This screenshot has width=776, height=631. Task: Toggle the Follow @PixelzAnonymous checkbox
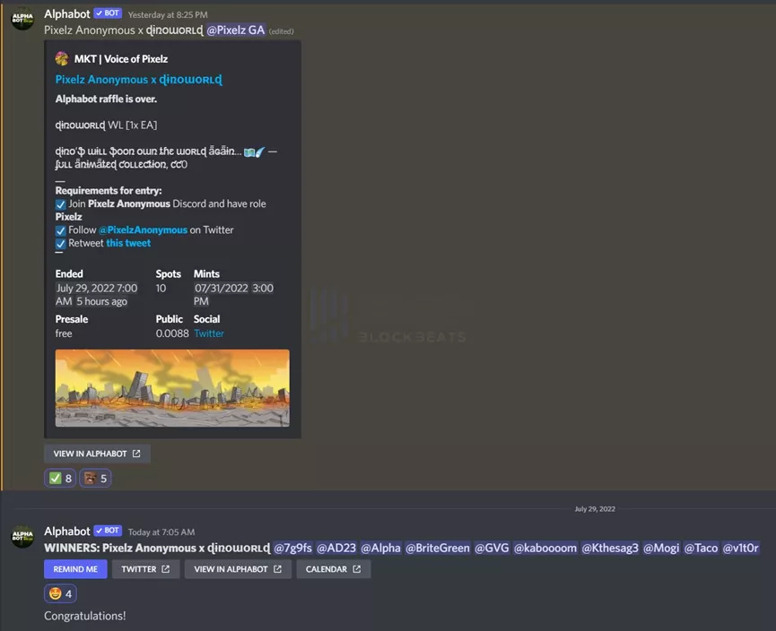click(60, 230)
